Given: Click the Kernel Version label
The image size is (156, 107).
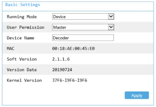Looking at the screenshot, I should point(24,80).
